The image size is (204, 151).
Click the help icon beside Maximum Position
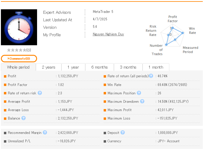[139, 93]
